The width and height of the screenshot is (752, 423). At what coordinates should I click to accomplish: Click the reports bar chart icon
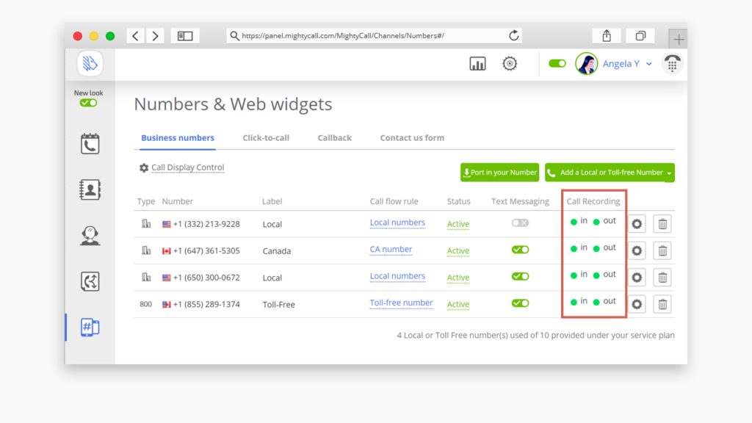coord(477,64)
